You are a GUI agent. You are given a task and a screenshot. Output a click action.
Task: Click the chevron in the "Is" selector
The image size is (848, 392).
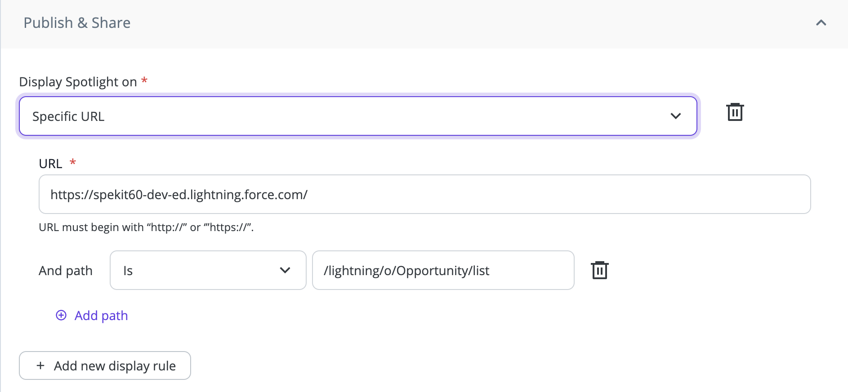tap(285, 270)
